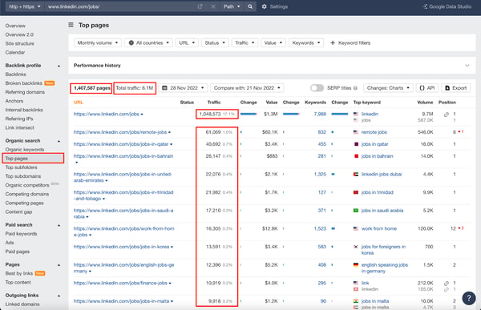Click top keyword 'remote jobs'
The height and width of the screenshot is (310, 481).
point(374,132)
